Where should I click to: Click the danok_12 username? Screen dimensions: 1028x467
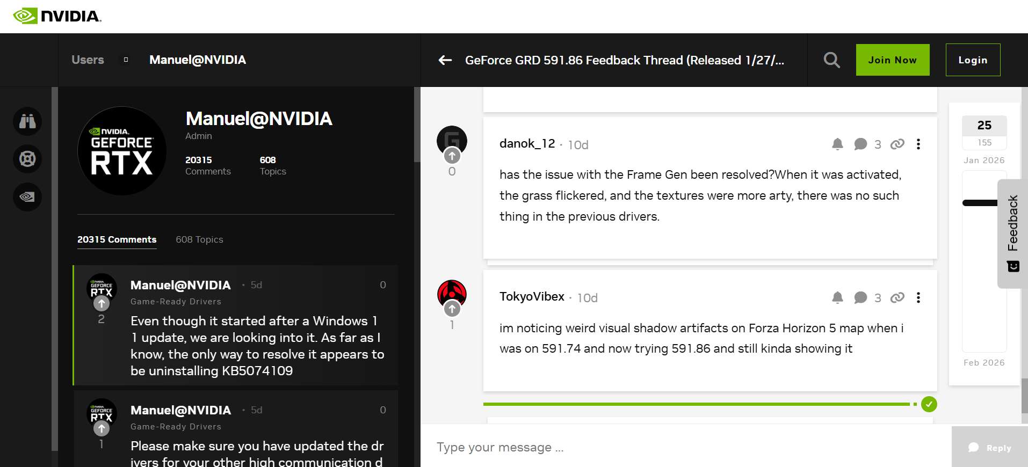[x=527, y=143]
